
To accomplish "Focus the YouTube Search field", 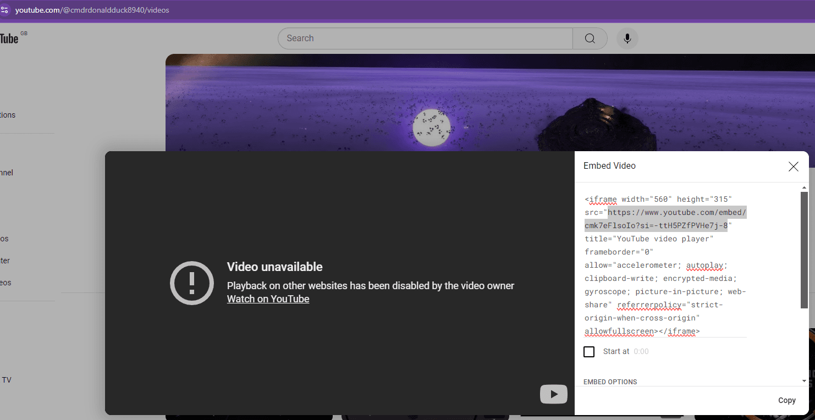I will 425,38.
